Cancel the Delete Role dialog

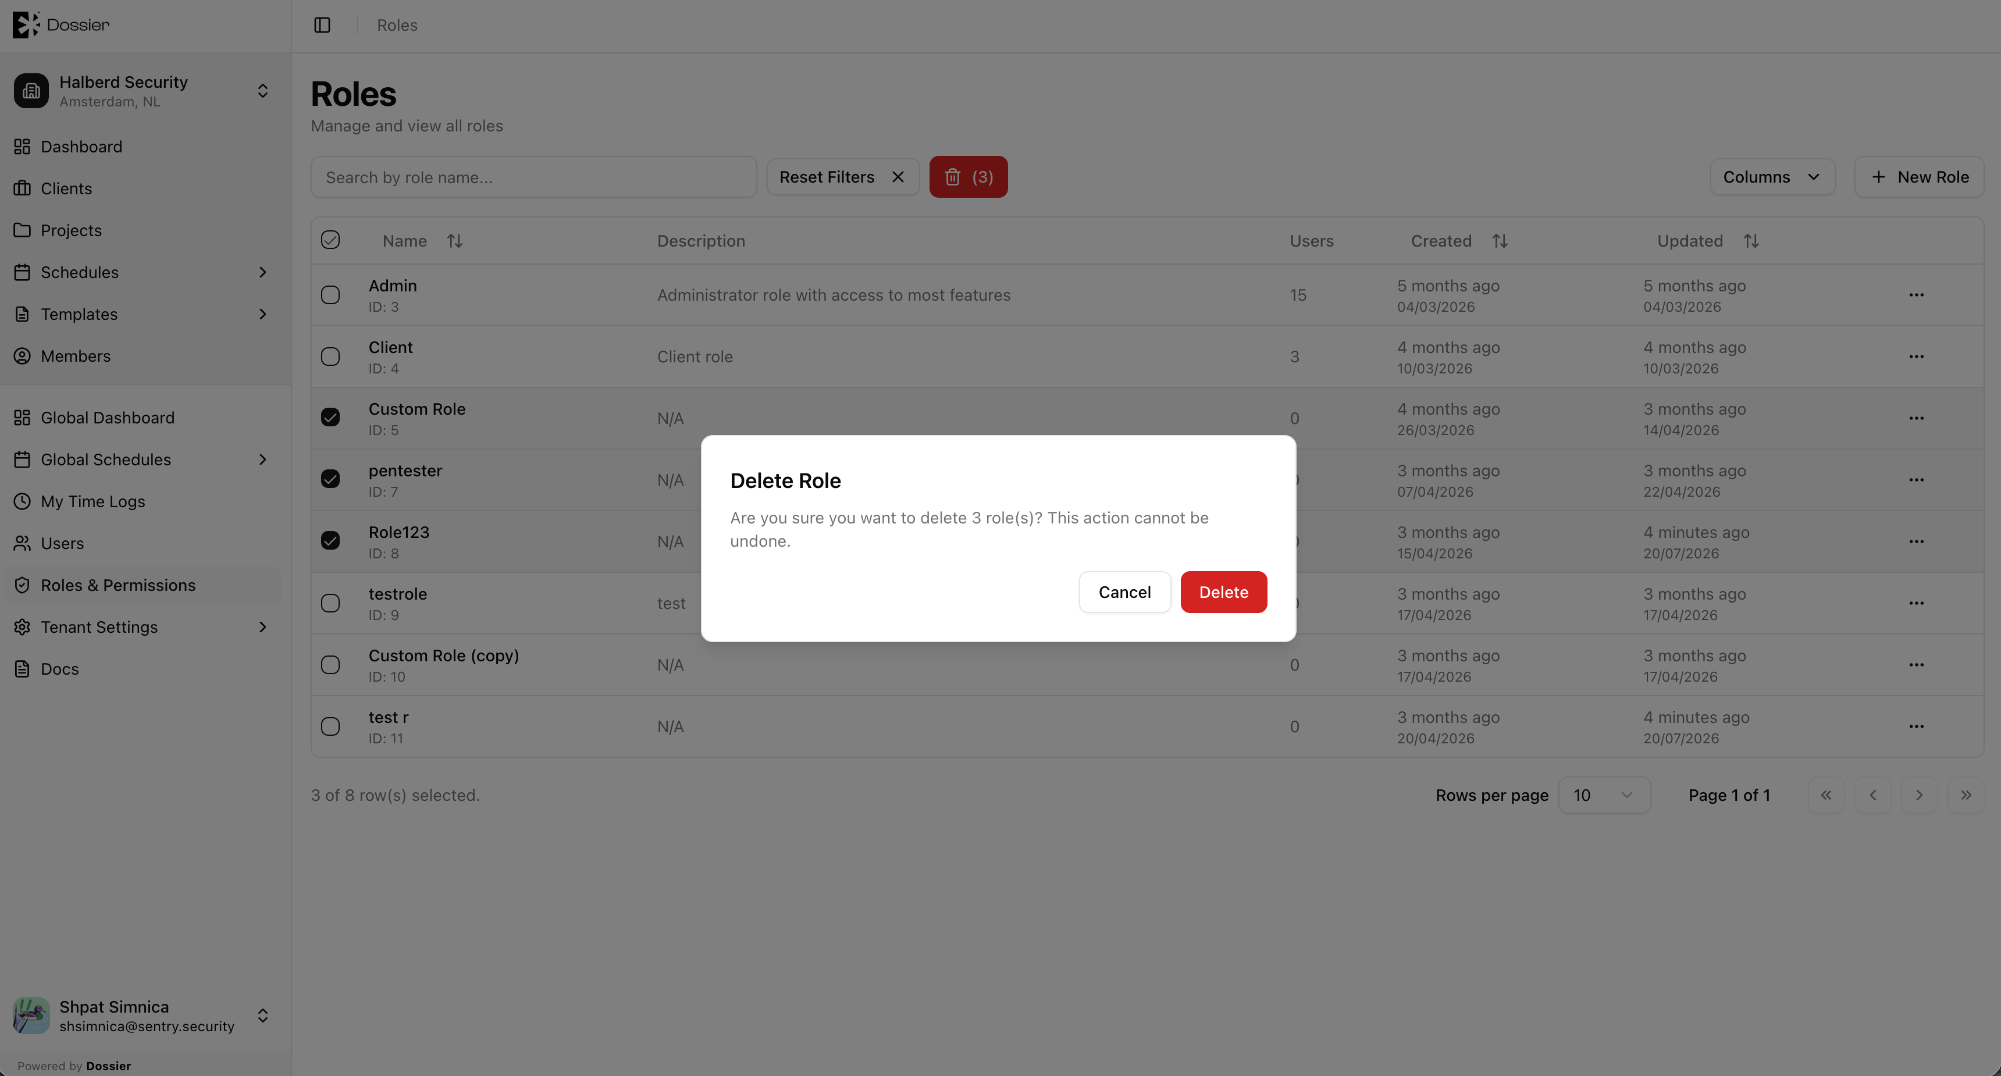[x=1124, y=592]
